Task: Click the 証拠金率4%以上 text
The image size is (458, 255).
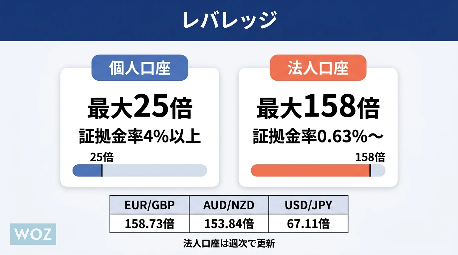Action: [x=140, y=136]
